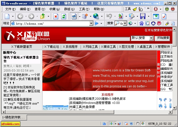Image resolution: width=178 pixels, height=127 pixels.
Task: Click the filmstrip page icon in toolbar
Action: point(74,16)
